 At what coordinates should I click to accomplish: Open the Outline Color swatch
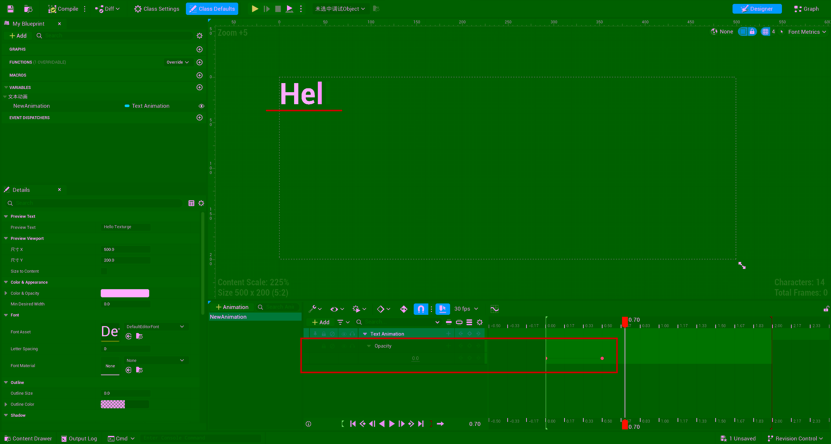[125, 404]
